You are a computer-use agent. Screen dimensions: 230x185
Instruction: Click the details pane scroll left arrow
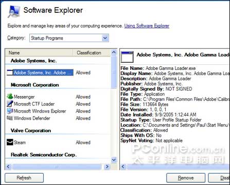123,166
